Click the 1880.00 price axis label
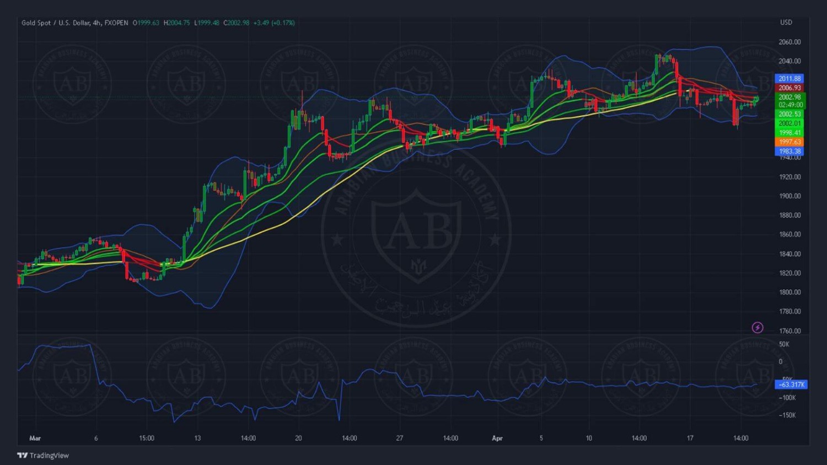The image size is (827, 465). (790, 215)
